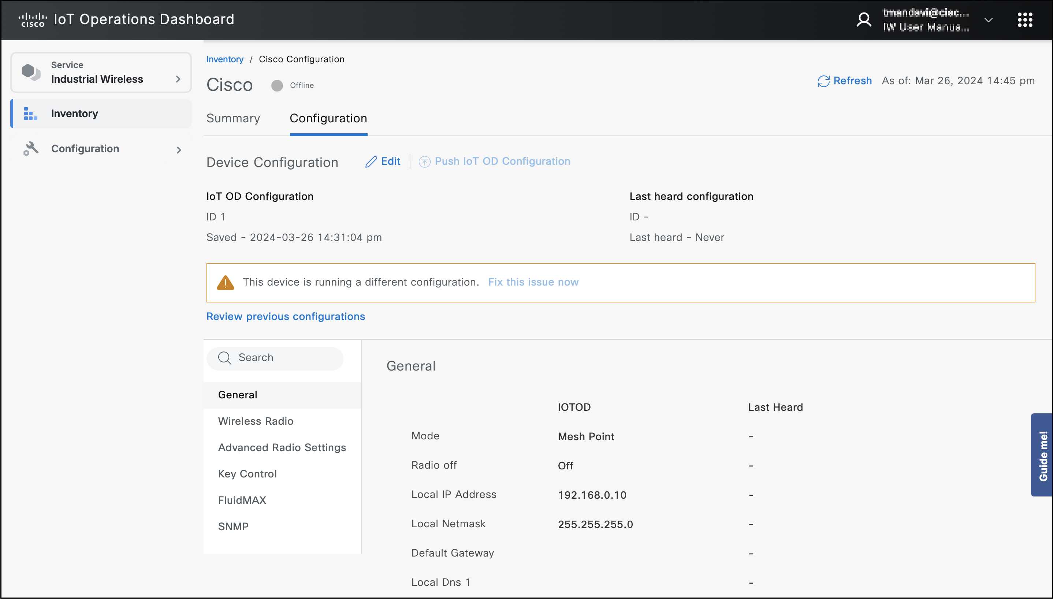
Task: Click the Cisco logo in the header
Action: 33,20
